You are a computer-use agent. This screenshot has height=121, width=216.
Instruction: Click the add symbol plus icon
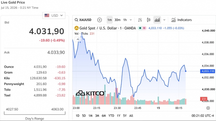(99, 20)
